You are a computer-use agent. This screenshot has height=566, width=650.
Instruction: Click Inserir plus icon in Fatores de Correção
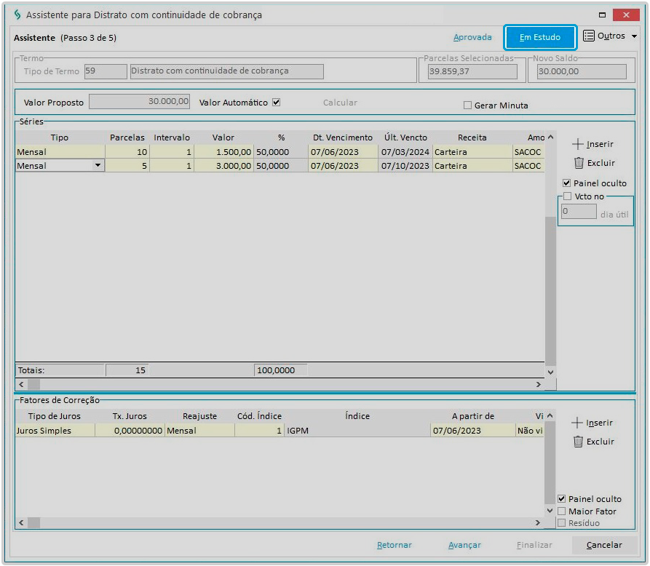[578, 423]
